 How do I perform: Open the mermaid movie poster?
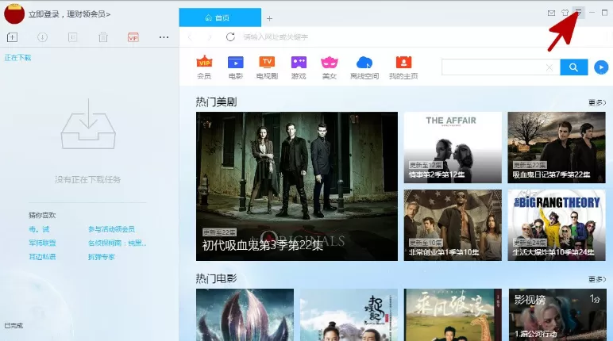[245, 315]
